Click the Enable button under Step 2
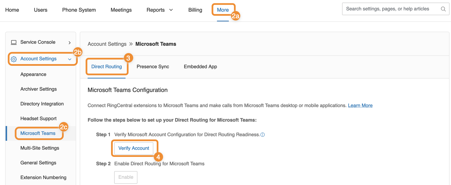Image resolution: width=451 pixels, height=185 pixels. point(126,177)
